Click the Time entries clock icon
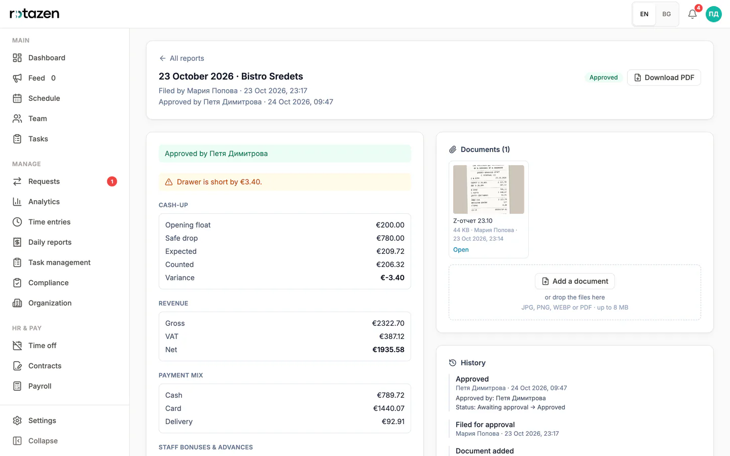The image size is (730, 456). click(x=17, y=222)
